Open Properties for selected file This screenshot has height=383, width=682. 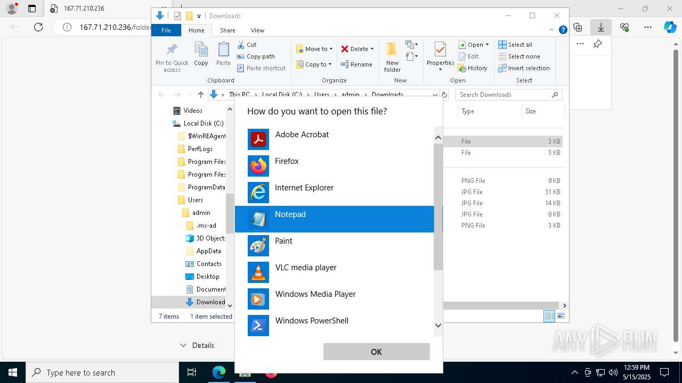coord(440,56)
